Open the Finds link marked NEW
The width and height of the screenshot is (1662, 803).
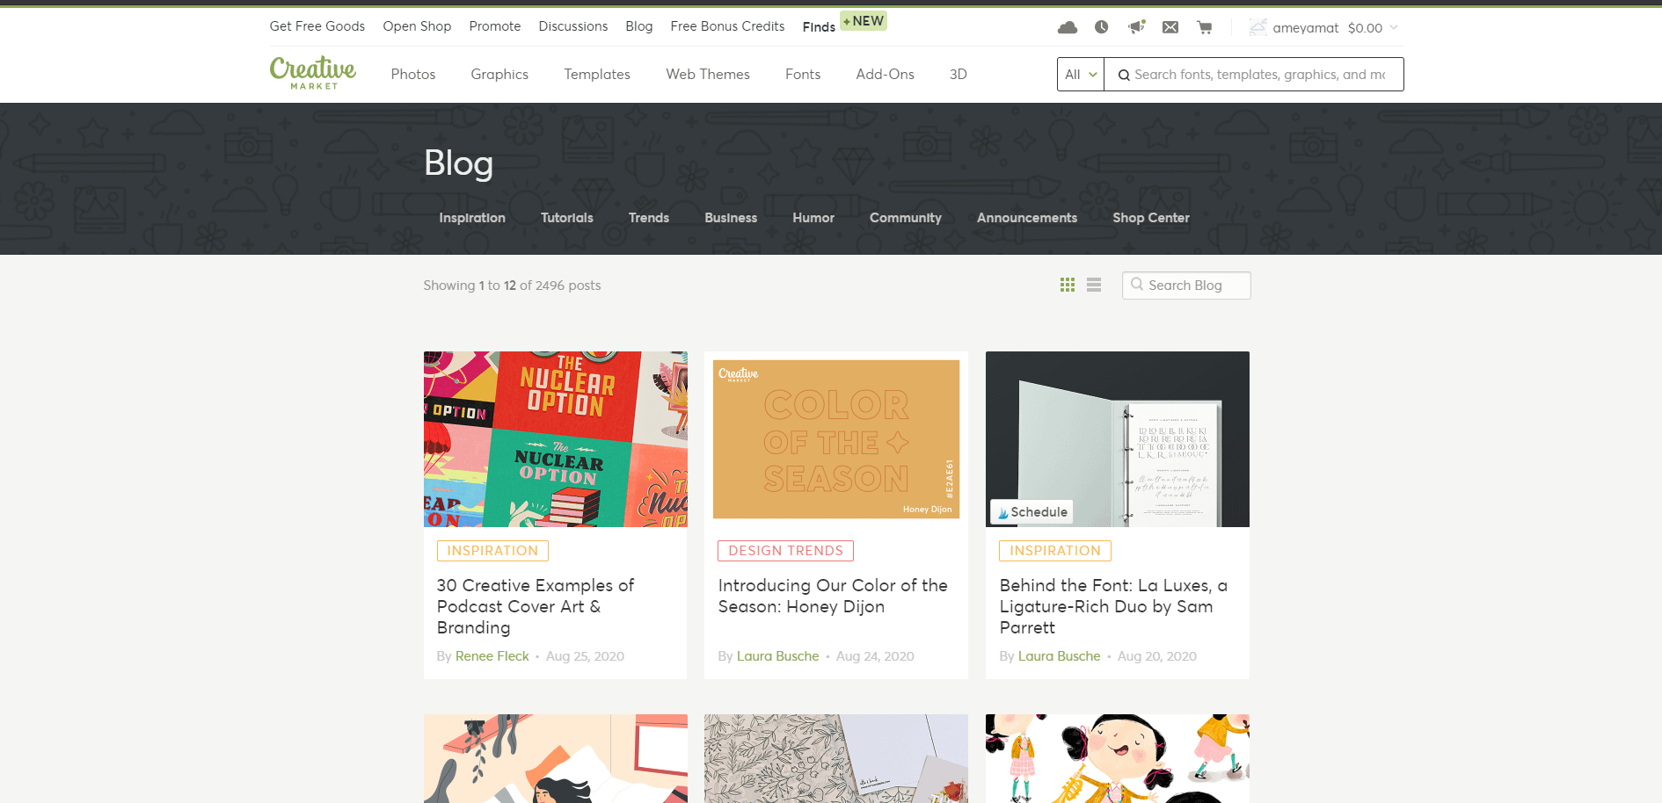[819, 27]
